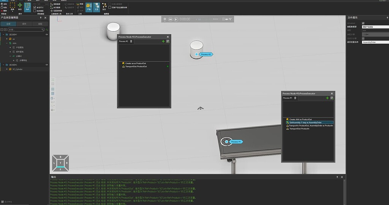Expand the VC_Cylinder tree item

pyautogui.click(x=6, y=69)
